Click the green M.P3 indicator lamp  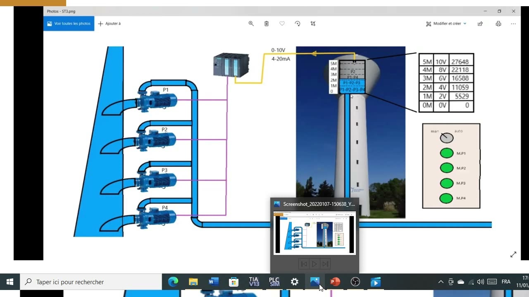click(x=447, y=183)
